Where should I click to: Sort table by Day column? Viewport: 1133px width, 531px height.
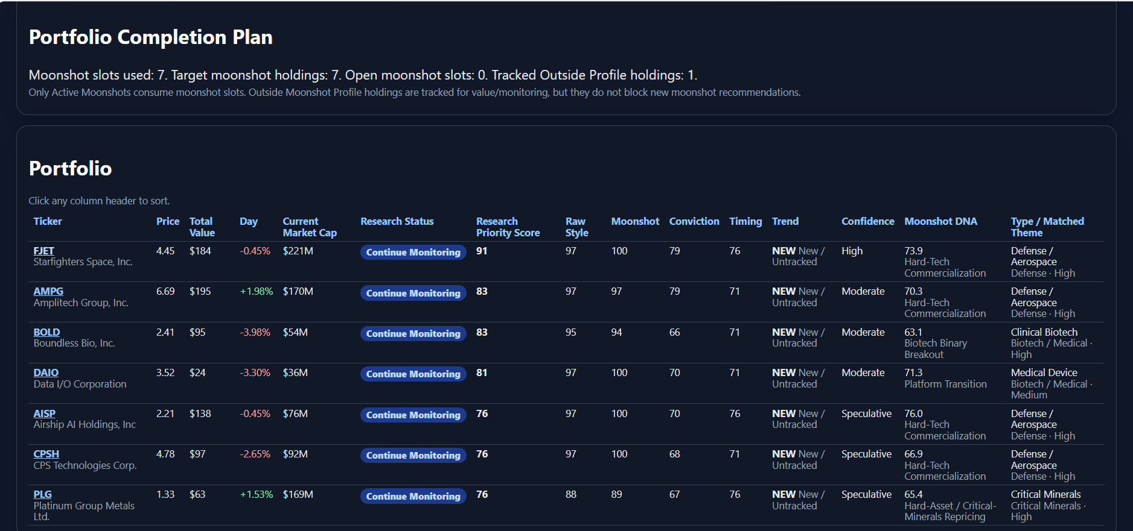[249, 221]
